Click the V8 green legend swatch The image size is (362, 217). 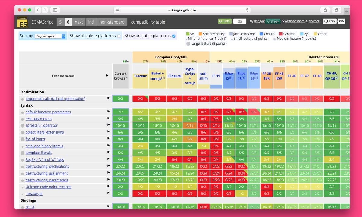[188, 34]
